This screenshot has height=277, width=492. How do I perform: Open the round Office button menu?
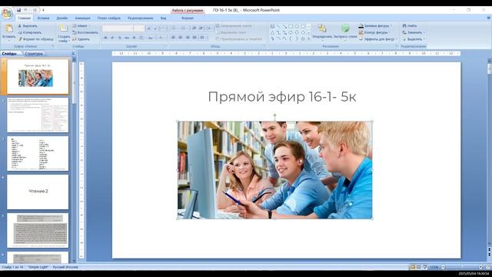point(7,13)
